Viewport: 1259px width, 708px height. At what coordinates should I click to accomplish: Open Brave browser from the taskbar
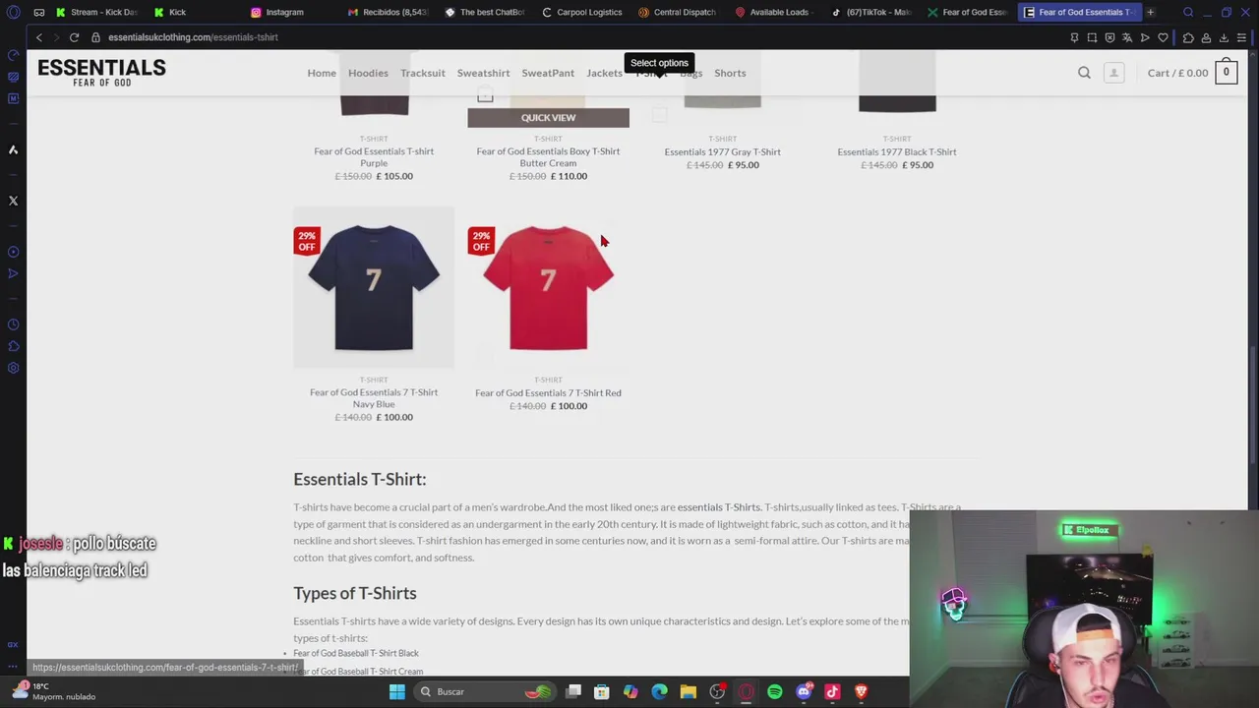click(x=861, y=691)
